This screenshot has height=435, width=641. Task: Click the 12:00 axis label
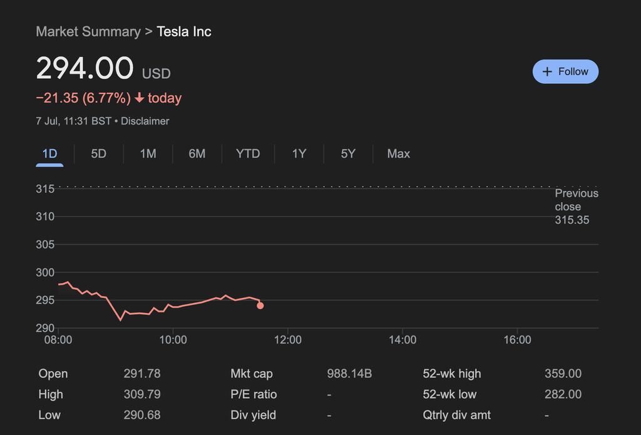point(288,340)
